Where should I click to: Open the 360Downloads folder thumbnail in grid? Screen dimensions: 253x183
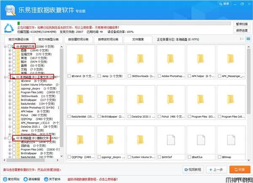pyautogui.click(x=140, y=59)
